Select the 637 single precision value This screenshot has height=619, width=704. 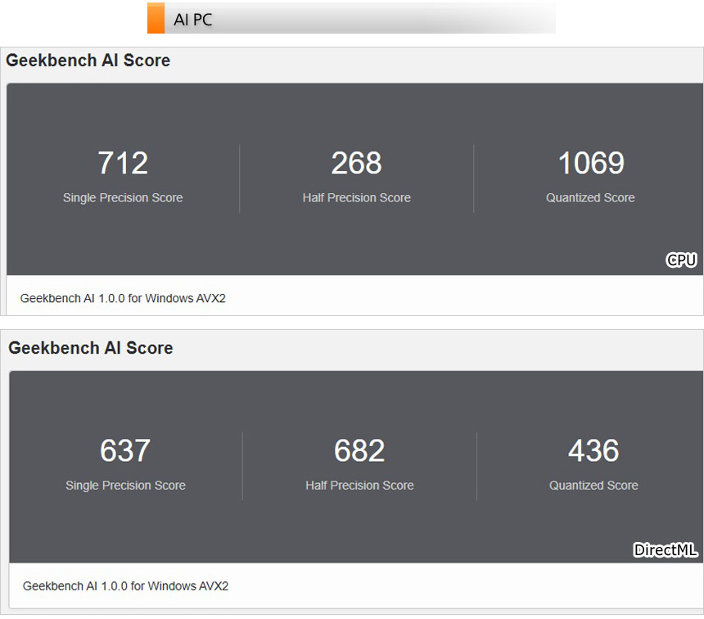pyautogui.click(x=125, y=450)
